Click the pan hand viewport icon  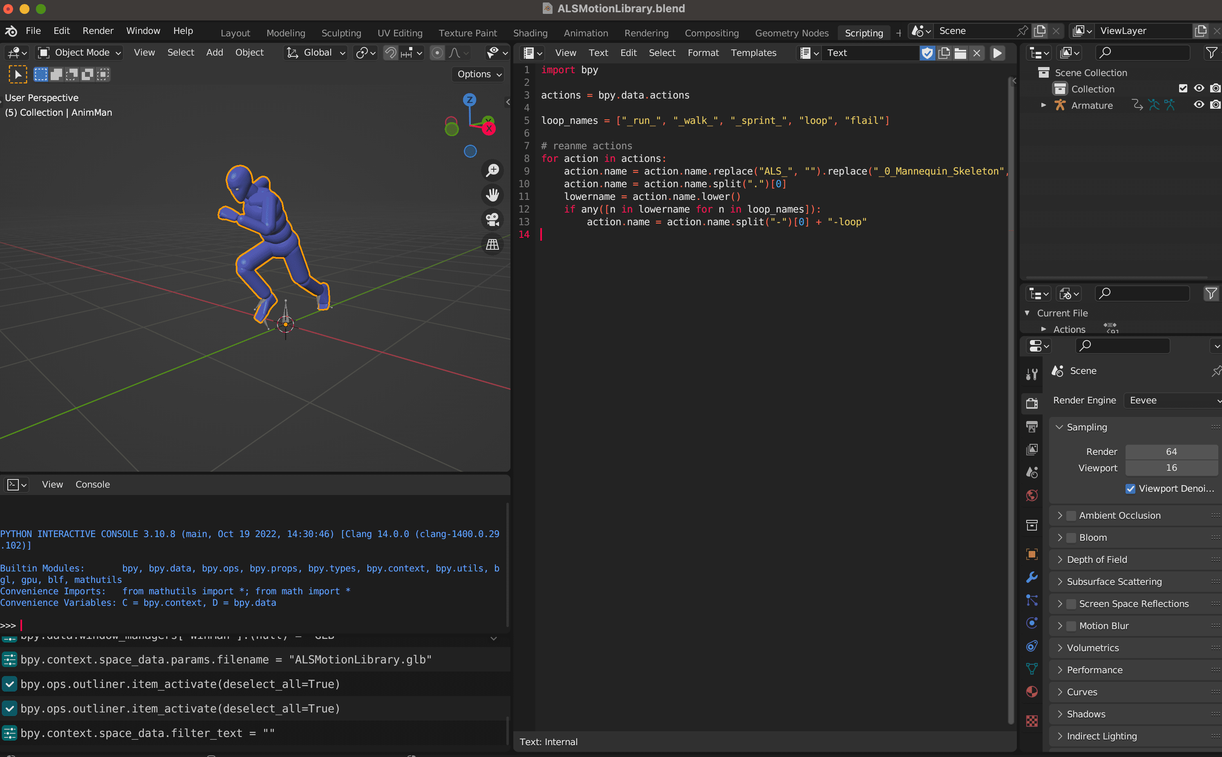pyautogui.click(x=492, y=195)
